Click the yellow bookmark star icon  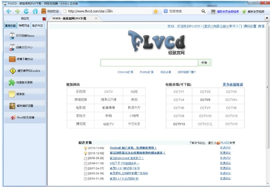click(155, 11)
